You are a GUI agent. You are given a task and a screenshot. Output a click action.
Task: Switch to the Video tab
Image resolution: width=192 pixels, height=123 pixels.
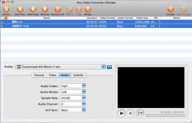tap(53, 75)
